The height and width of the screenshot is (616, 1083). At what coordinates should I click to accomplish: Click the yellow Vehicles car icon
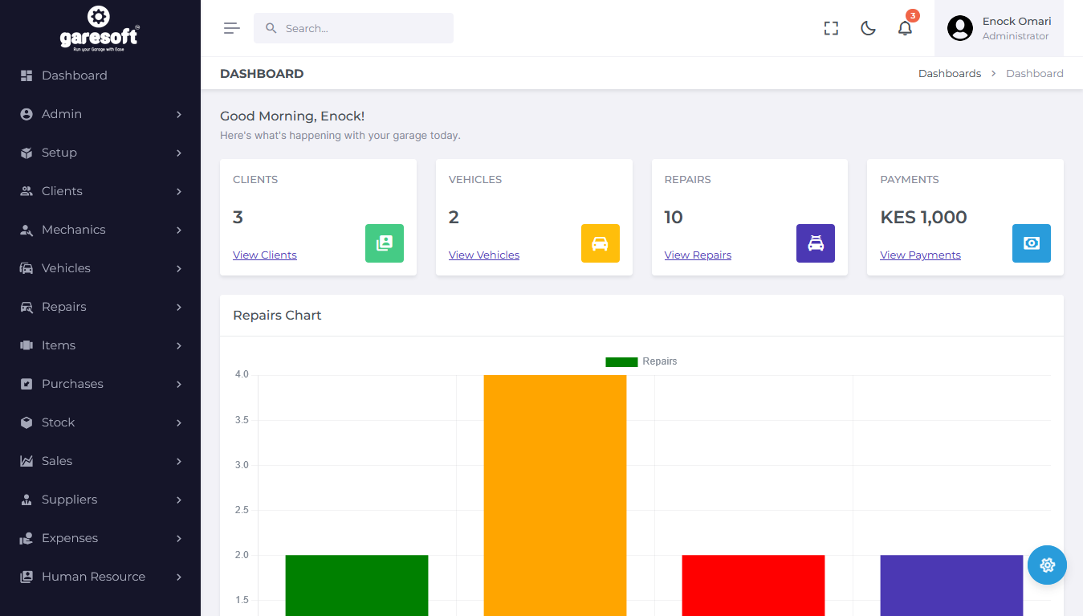click(600, 243)
